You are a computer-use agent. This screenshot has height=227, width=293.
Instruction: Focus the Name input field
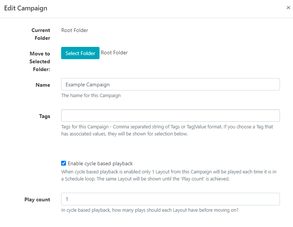pos(170,84)
